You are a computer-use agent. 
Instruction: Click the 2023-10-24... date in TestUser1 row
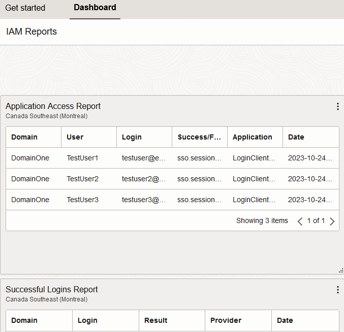coord(310,158)
